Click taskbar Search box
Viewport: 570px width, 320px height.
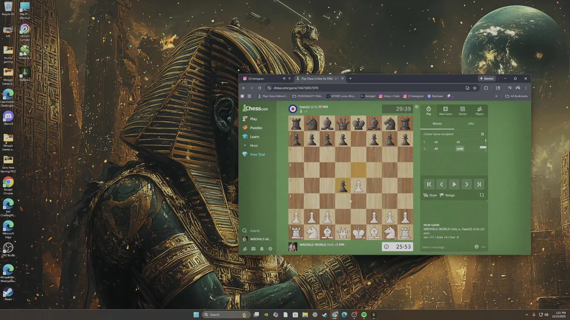coord(225,315)
